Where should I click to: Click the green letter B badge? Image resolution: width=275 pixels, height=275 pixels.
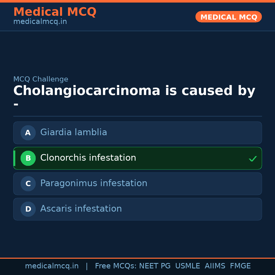[x=28, y=158]
